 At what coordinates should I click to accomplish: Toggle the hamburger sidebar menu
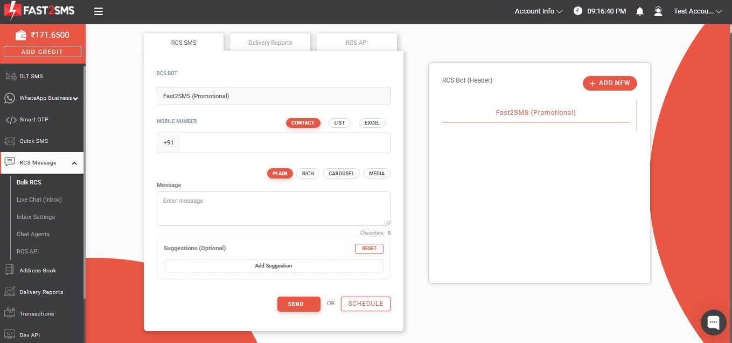pos(99,11)
